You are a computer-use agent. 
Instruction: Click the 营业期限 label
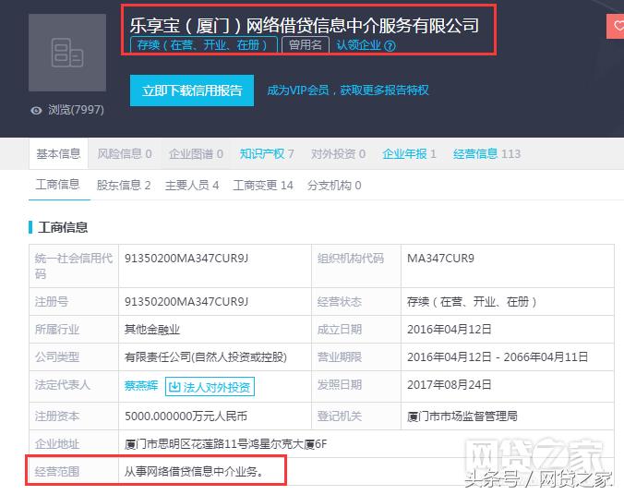click(x=340, y=356)
